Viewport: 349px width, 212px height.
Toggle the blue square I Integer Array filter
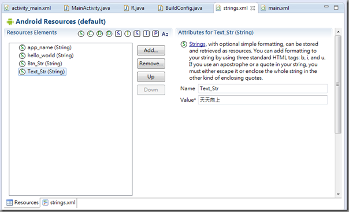(146, 34)
